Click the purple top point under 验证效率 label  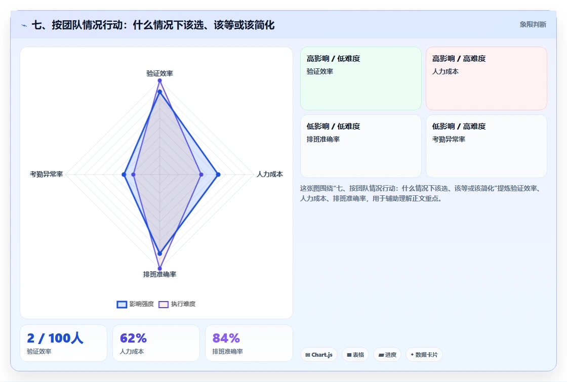159,80
